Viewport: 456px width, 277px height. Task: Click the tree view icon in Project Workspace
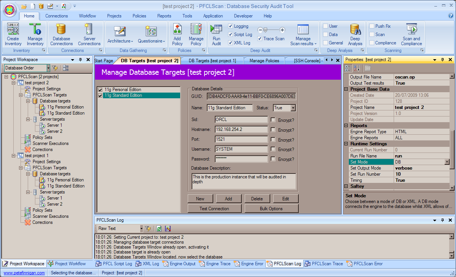66,68
